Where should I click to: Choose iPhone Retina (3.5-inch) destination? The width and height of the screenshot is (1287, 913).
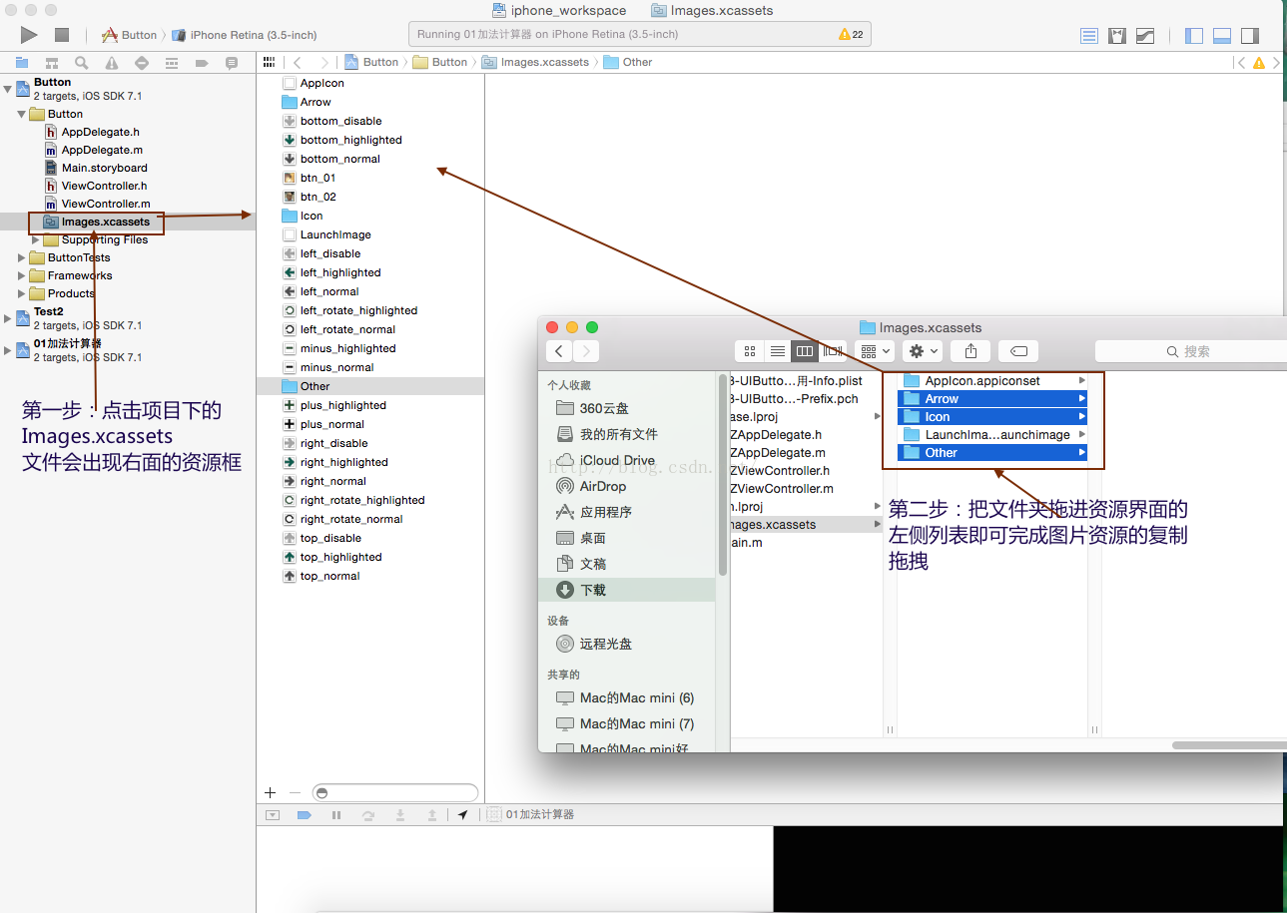245,35
